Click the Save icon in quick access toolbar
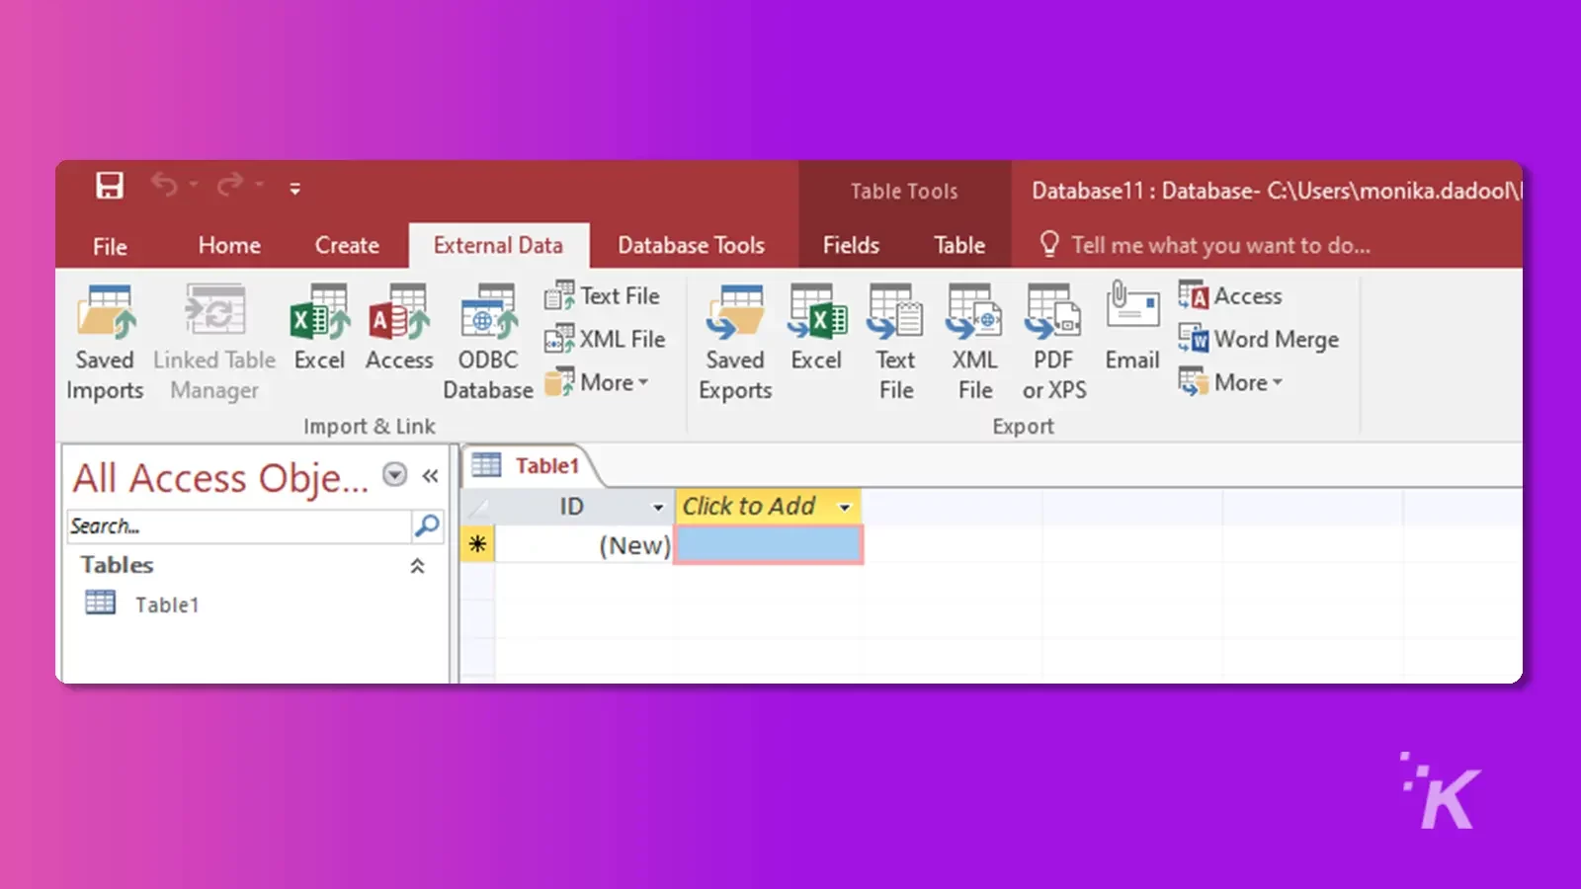Screen dimensions: 1581x889 tap(110, 186)
